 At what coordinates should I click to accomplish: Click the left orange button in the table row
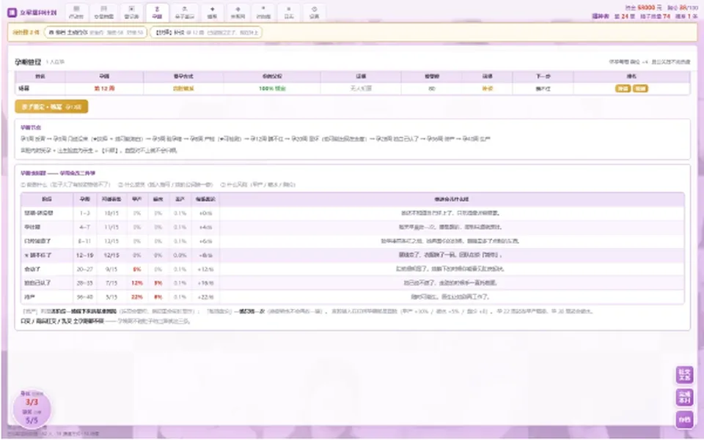pyautogui.click(x=623, y=89)
